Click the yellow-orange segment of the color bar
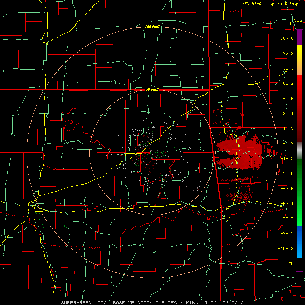The height and width of the screenshot is (305, 305). tap(299, 60)
